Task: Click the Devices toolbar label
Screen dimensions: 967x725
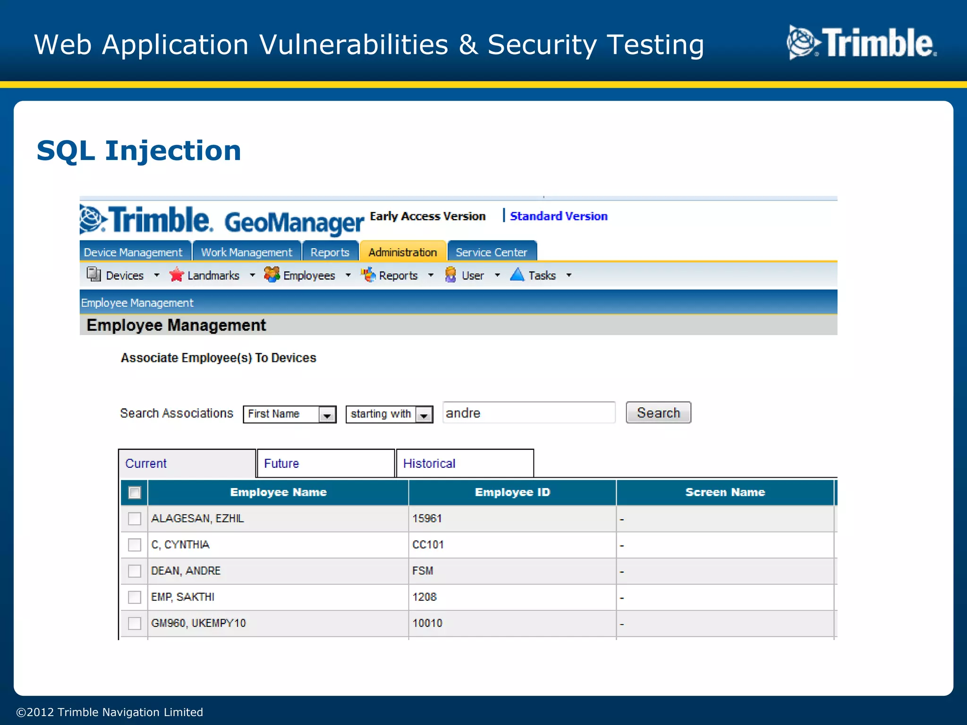Action: tap(125, 275)
